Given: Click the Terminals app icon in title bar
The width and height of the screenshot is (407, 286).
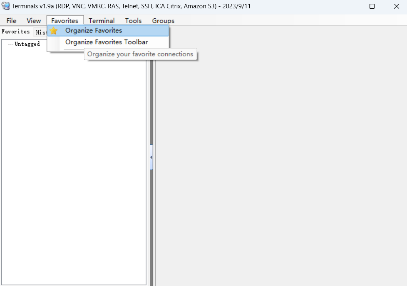Looking at the screenshot, I should 5,6.
